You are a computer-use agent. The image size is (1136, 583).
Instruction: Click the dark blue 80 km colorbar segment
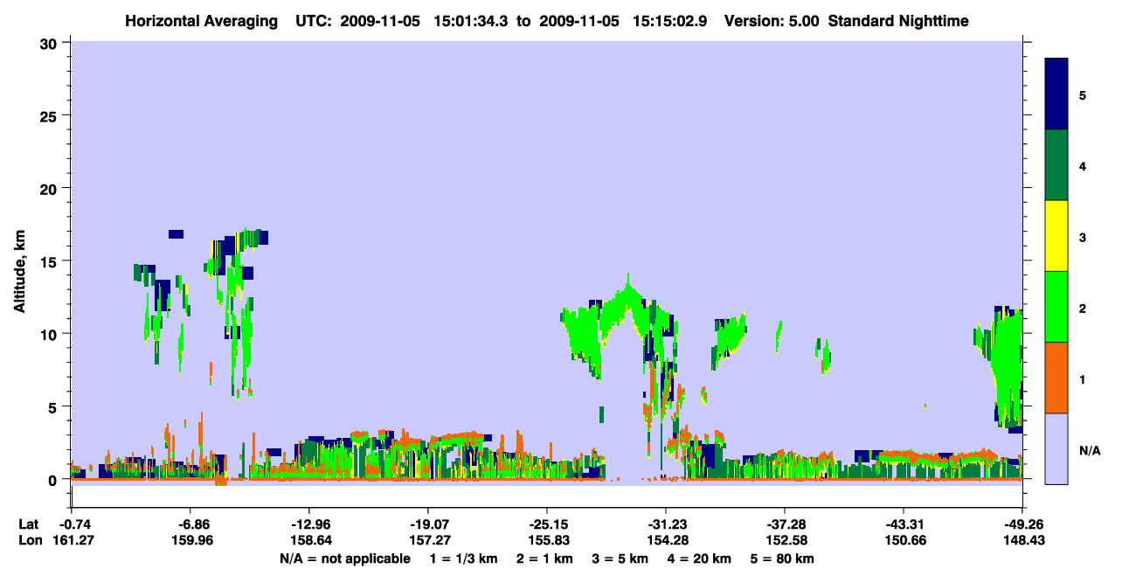coord(1056,94)
